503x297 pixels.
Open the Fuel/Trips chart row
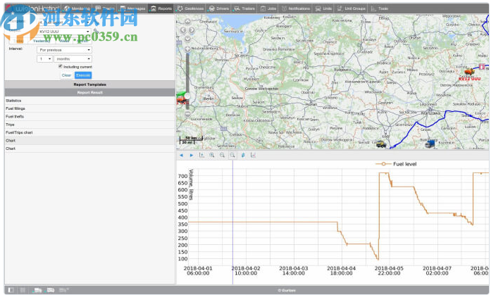point(90,132)
